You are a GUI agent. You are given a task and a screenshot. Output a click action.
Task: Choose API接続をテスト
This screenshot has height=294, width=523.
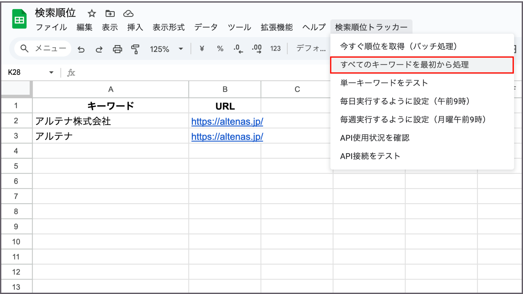point(422,156)
